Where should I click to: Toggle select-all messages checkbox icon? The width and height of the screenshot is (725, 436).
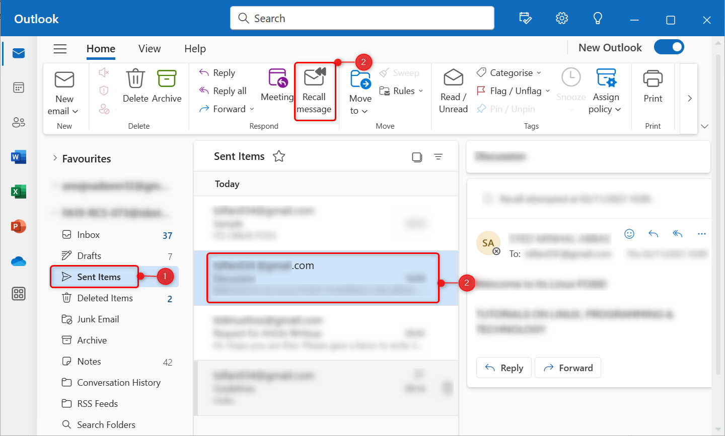417,157
